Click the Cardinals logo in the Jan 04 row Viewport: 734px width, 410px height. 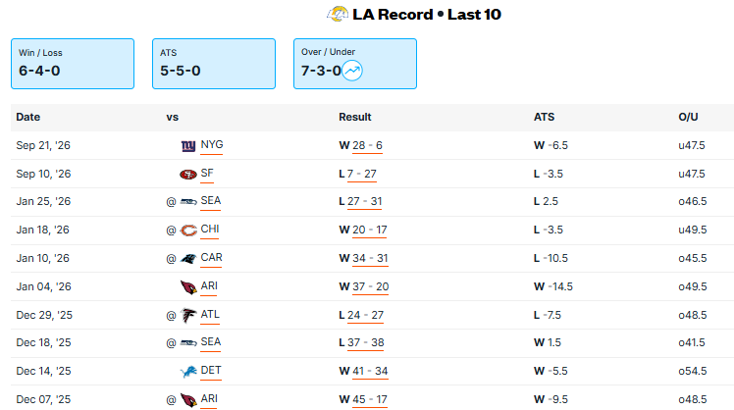[x=188, y=287]
